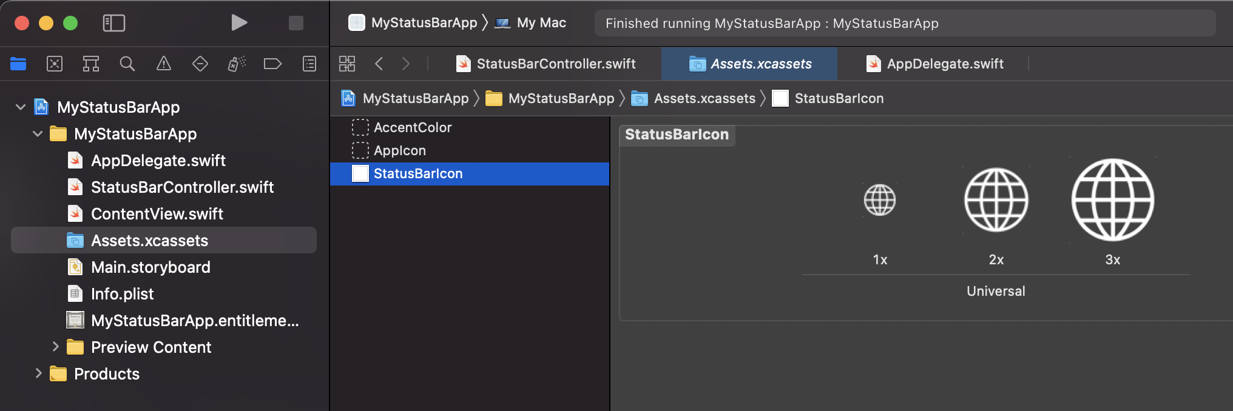Click MyStatusBarApp project in the jump bar
Image resolution: width=1233 pixels, height=411 pixels.
click(405, 98)
